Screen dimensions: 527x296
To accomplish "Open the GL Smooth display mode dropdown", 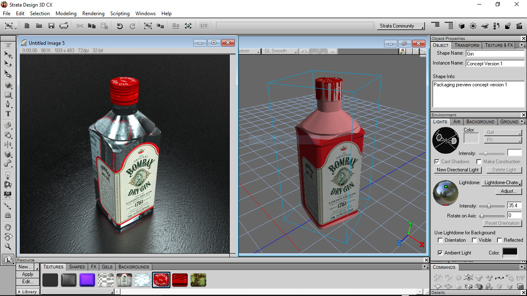I will [x=280, y=51].
